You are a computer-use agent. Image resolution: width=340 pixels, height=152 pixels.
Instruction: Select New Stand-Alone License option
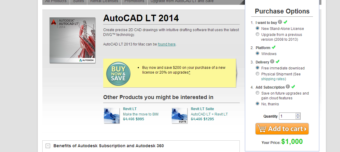[257, 28]
